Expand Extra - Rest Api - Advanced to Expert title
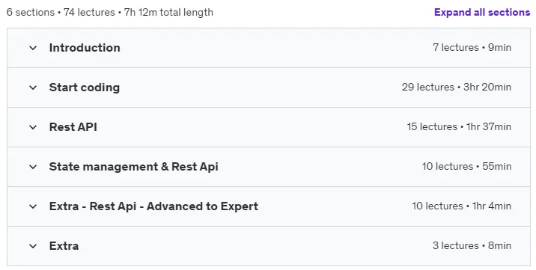 (x=153, y=206)
